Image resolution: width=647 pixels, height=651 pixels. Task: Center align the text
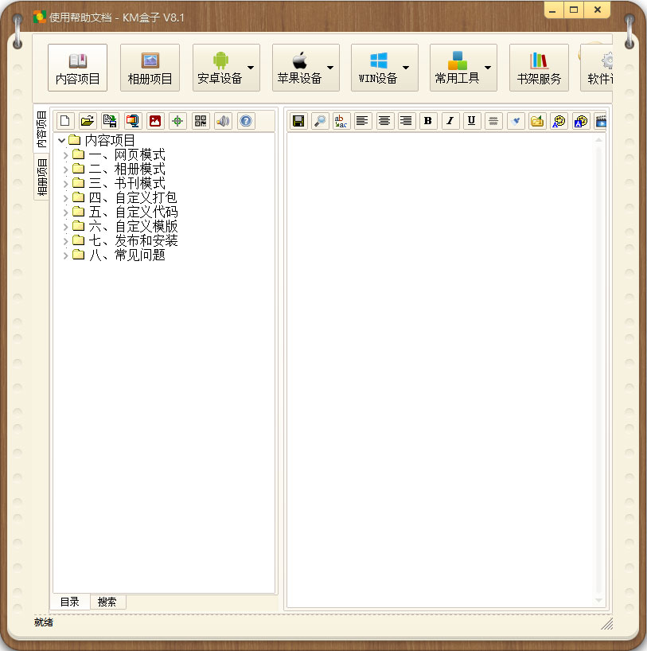coord(384,121)
